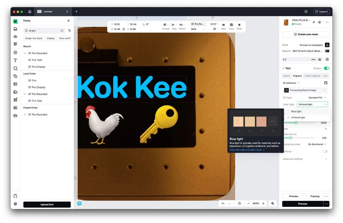The height and width of the screenshot is (223, 343).
Task: Toggle the Output switch for Text
Action: [326, 68]
